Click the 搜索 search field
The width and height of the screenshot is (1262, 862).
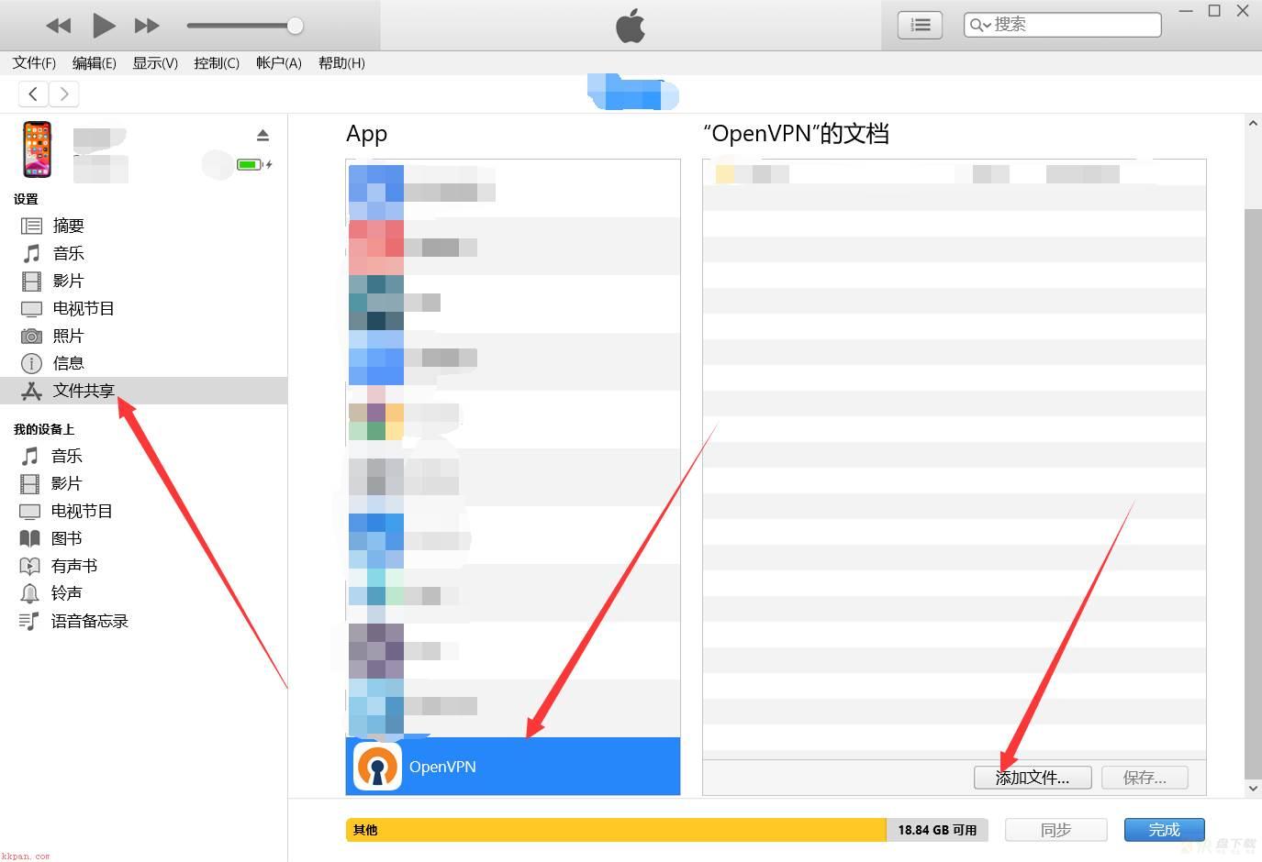tap(1063, 25)
